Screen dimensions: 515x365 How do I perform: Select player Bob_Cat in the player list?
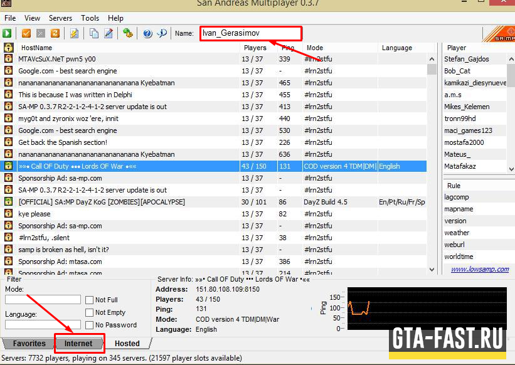[457, 71]
